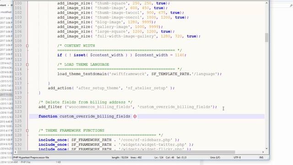The width and height of the screenshot is (293, 165).
Task: Click the 'UTF-8' encoding indicator
Action: tap(237, 158)
